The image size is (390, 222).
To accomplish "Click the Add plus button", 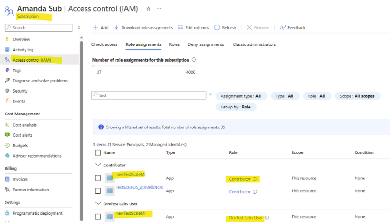I will click(101, 27).
